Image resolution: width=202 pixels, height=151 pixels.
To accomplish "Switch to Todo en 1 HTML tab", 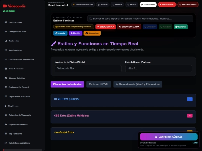I will pyautogui.click(x=98, y=84).
